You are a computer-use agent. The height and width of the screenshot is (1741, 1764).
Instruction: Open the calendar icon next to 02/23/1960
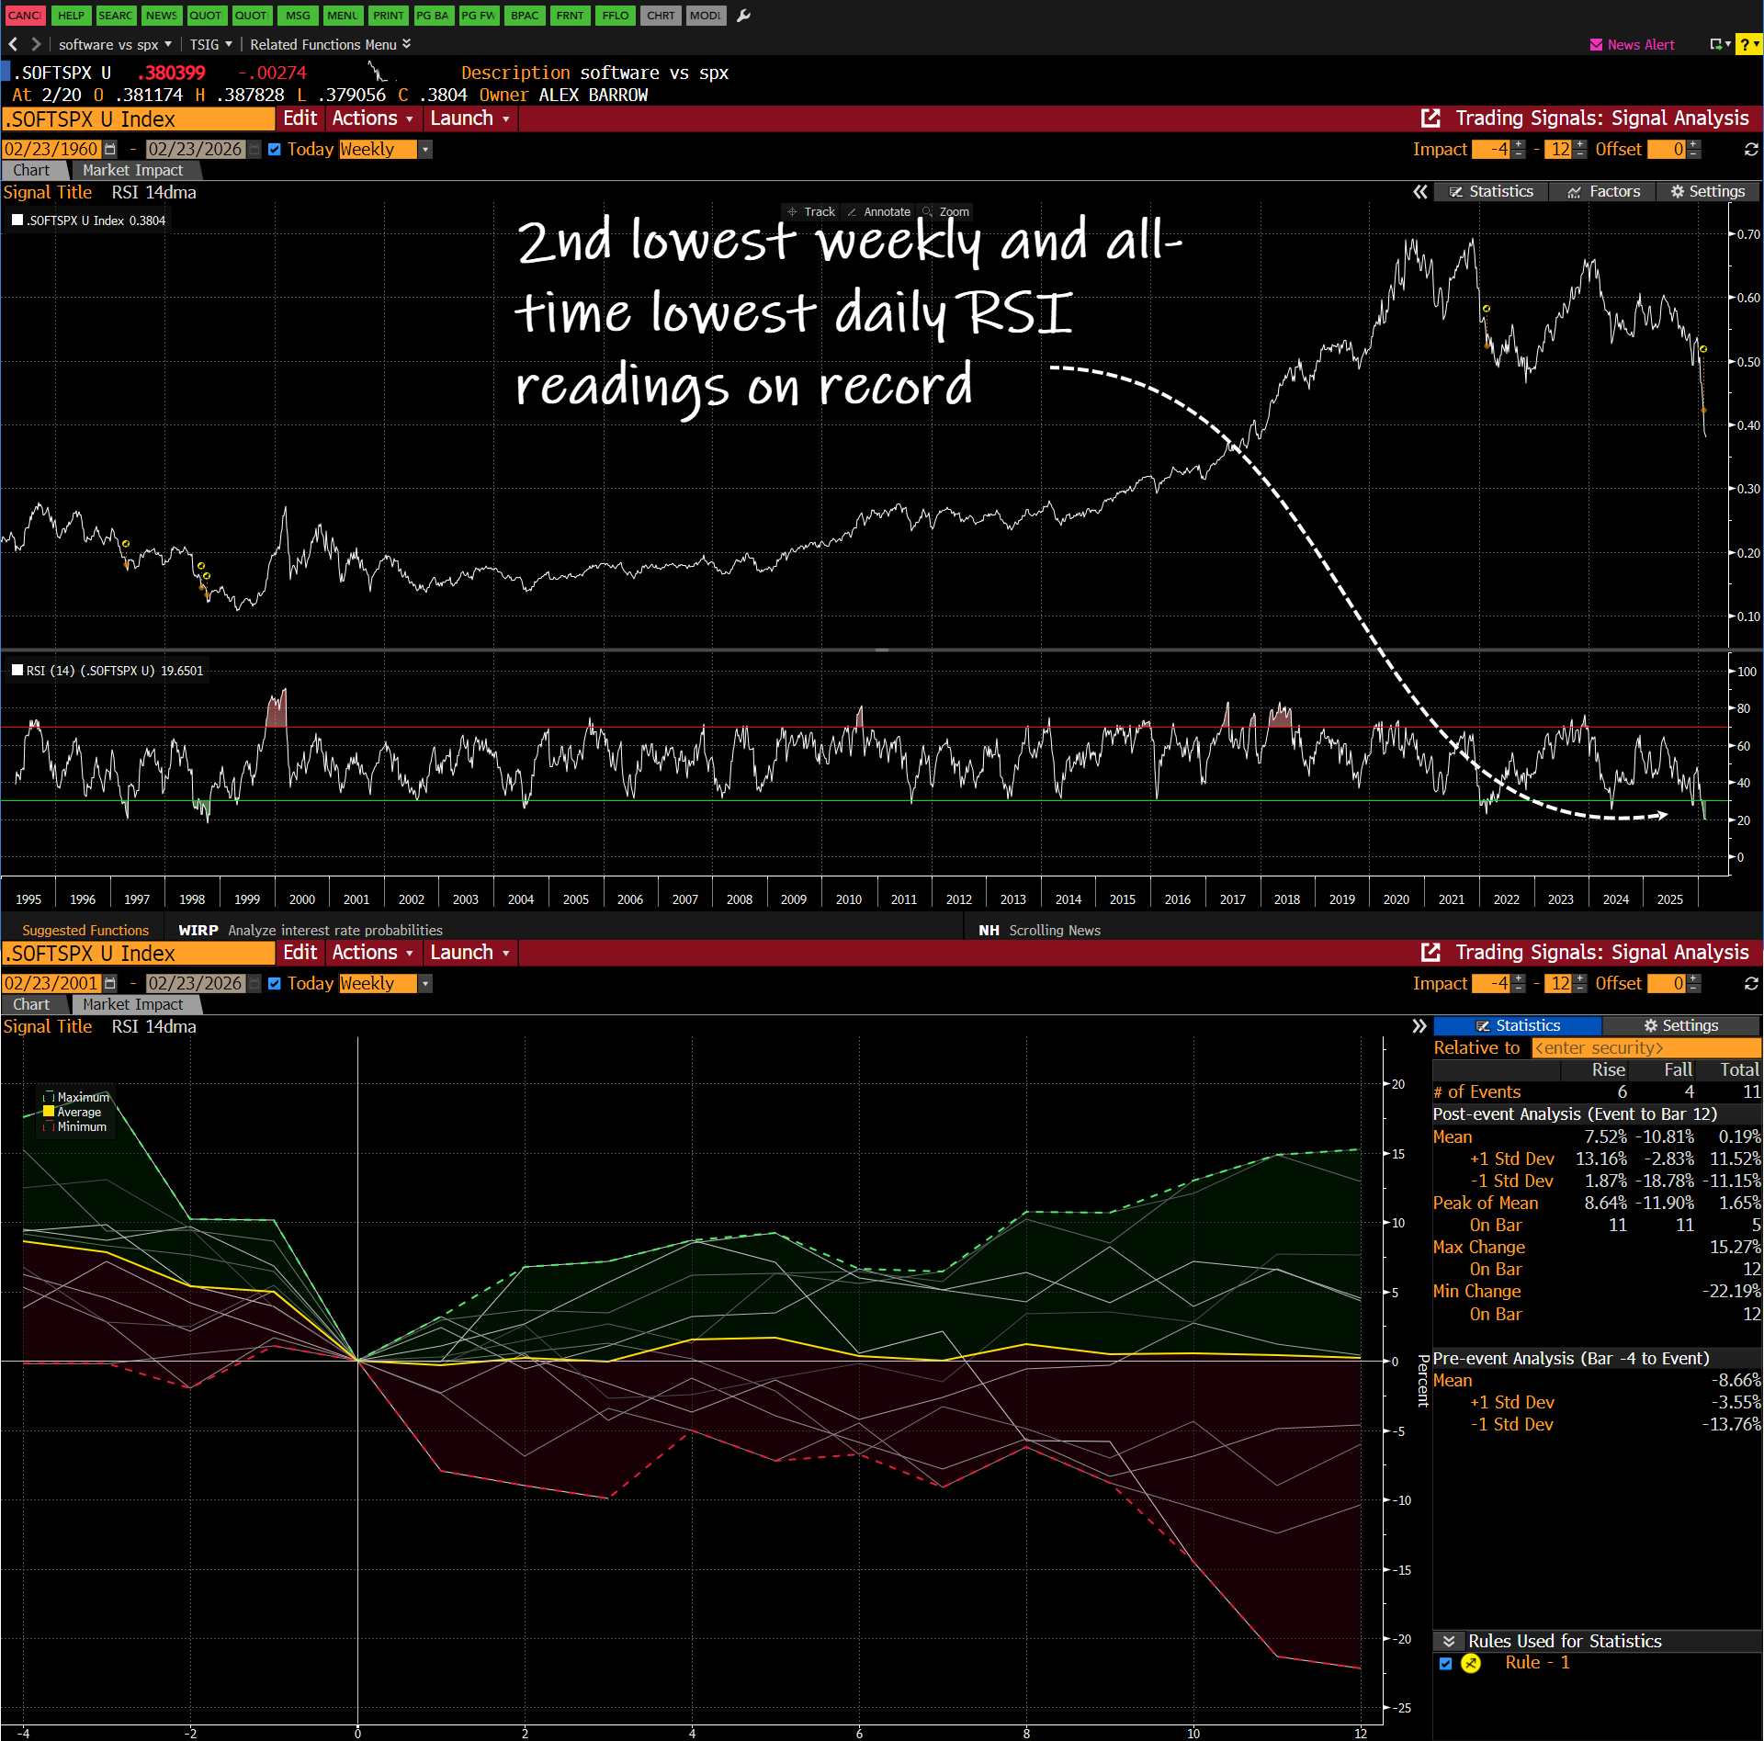click(x=110, y=149)
